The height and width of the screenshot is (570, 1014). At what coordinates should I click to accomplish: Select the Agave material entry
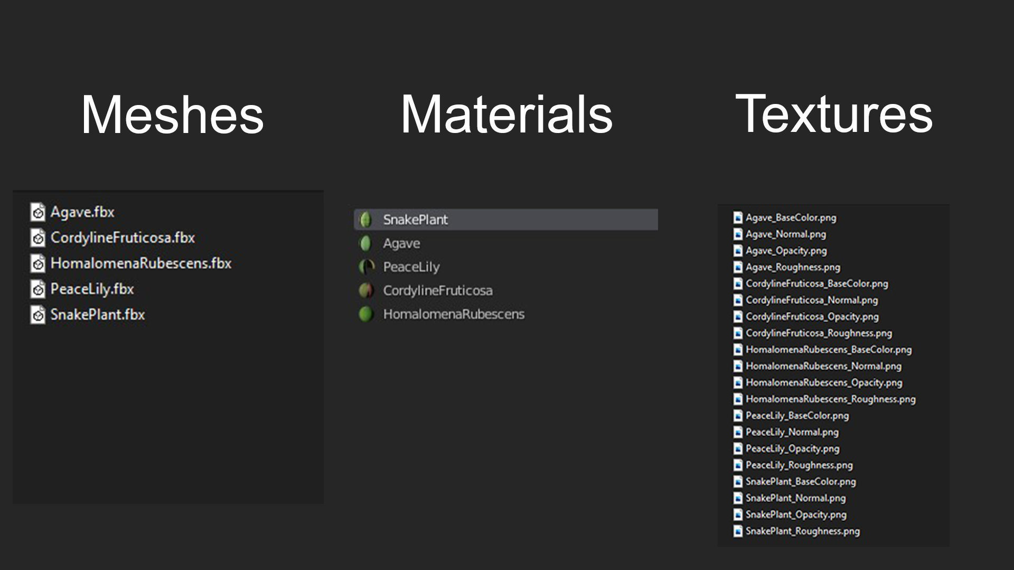pyautogui.click(x=401, y=243)
